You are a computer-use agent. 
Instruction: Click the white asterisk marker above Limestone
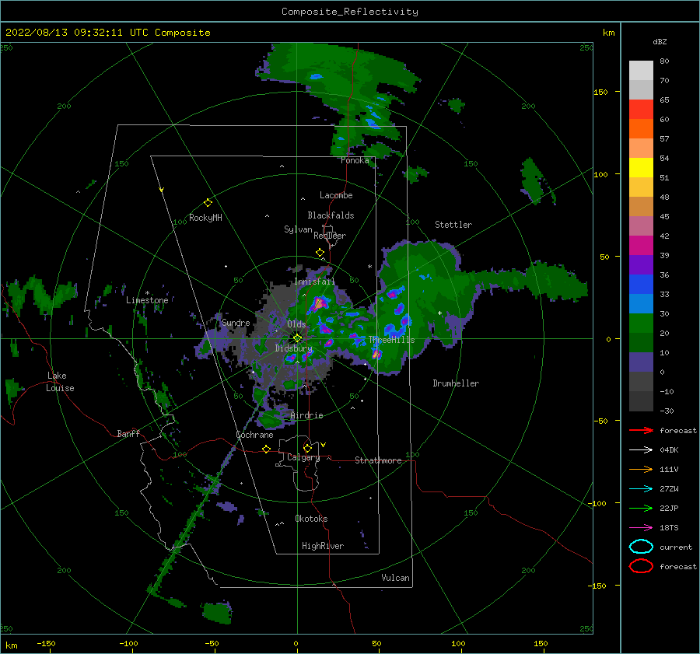point(147,293)
